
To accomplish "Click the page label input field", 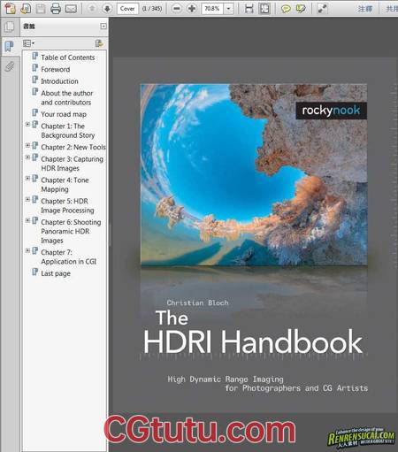I will coord(127,9).
